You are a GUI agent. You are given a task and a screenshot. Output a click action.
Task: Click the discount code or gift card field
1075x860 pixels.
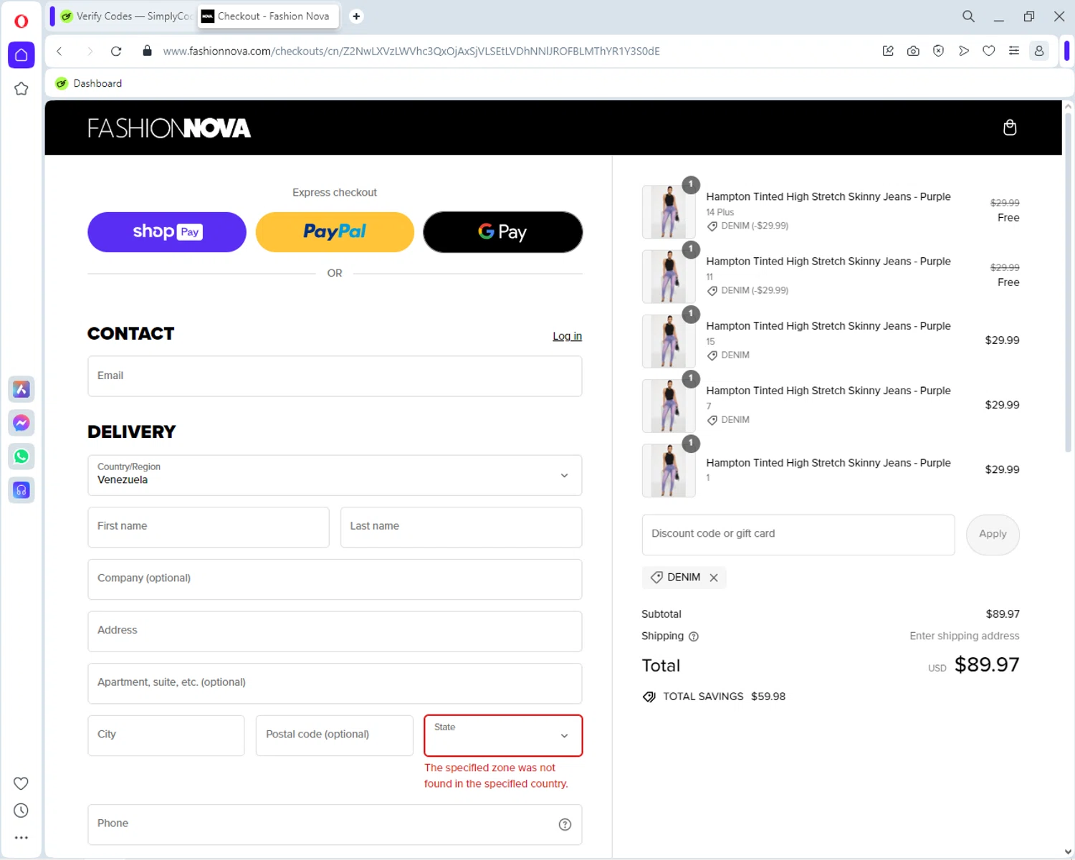tap(798, 535)
